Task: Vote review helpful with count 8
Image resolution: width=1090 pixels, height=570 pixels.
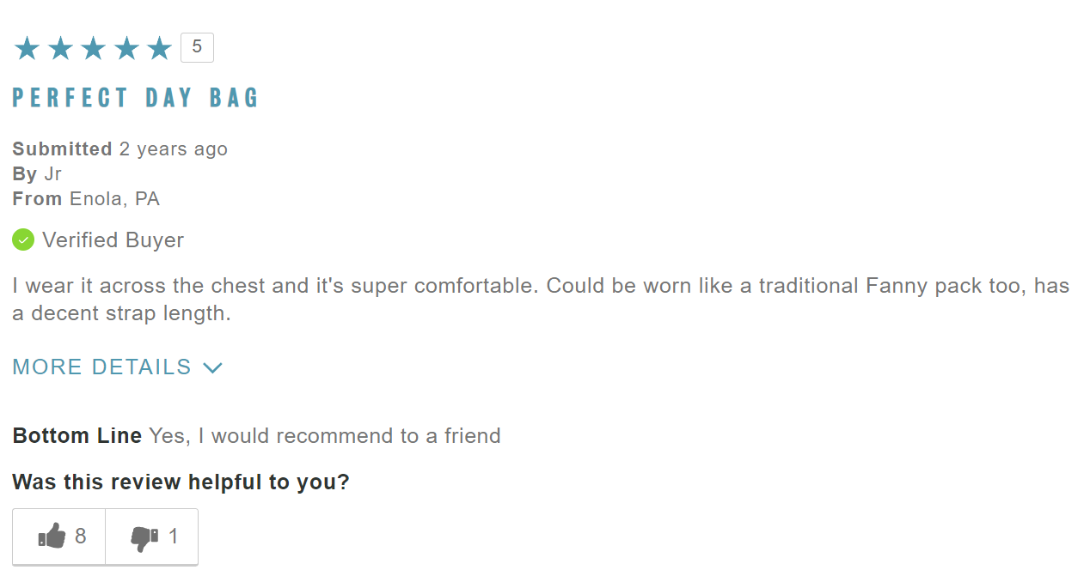Action: point(59,537)
